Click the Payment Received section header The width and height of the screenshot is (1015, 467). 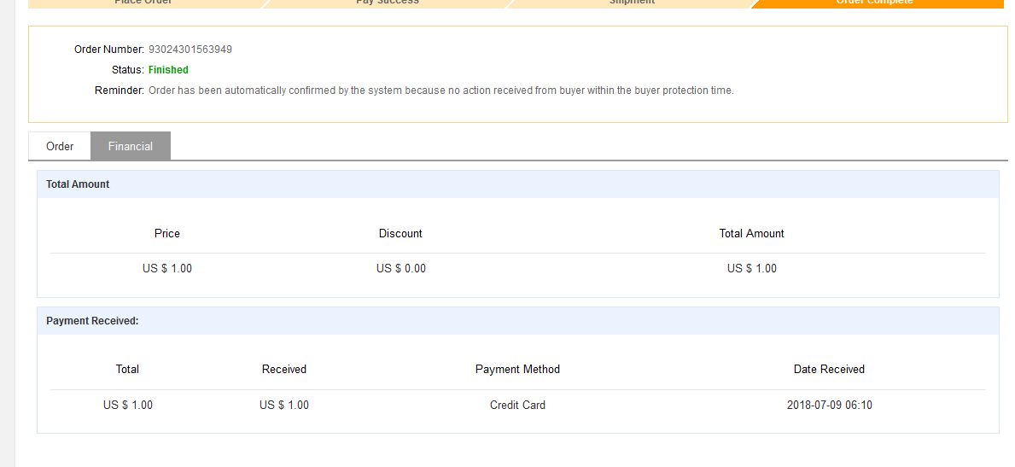tap(92, 321)
